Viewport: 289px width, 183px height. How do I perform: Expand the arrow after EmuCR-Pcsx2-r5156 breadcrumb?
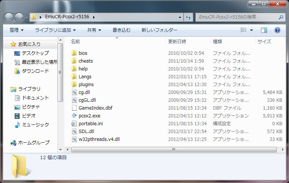click(94, 17)
